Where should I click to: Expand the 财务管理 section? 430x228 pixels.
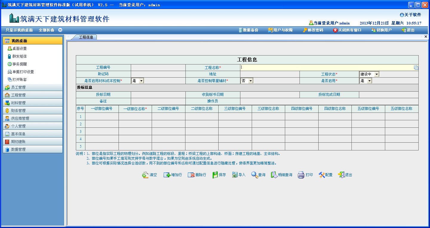[33, 110]
